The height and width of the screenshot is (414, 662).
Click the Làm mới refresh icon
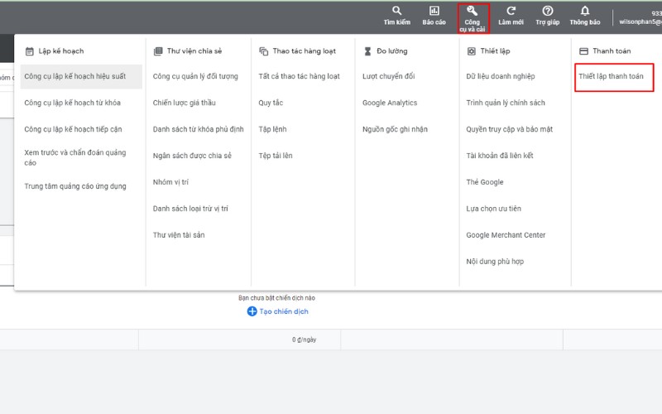(x=511, y=12)
